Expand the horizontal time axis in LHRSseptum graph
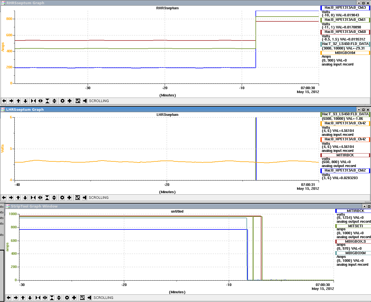The width and height of the screenshot is (371, 302). pos(40,197)
